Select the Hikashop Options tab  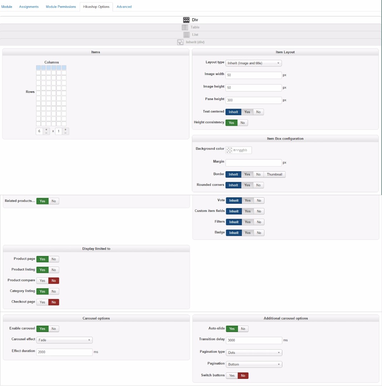[96, 7]
